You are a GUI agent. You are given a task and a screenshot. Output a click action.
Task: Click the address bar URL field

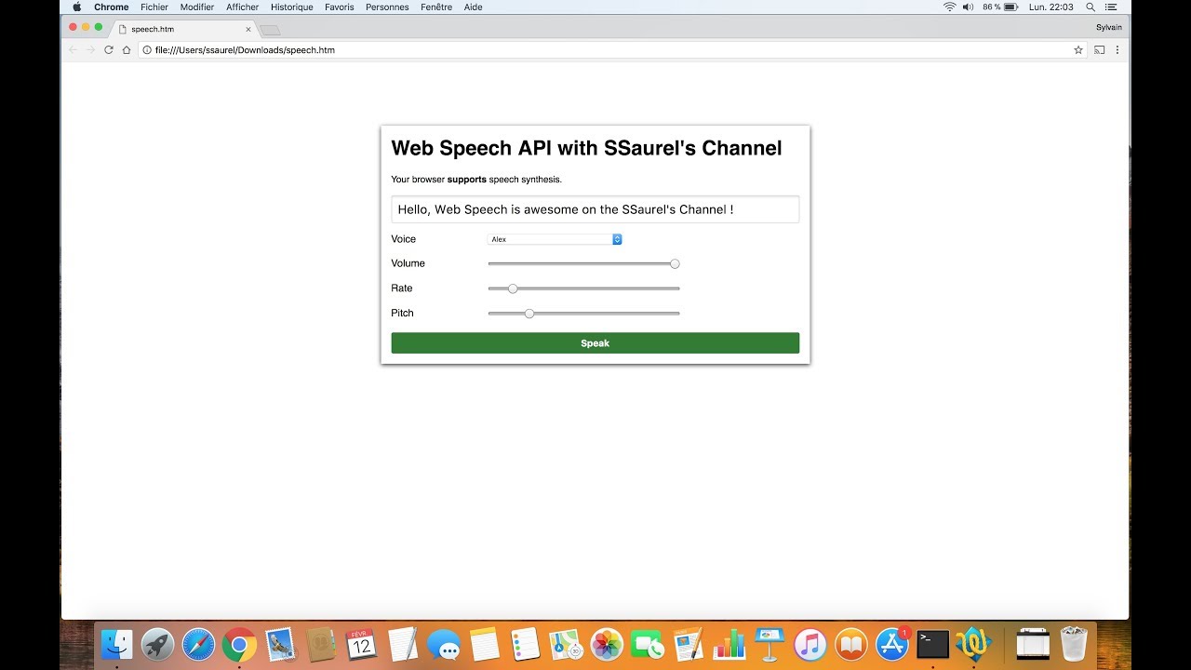612,50
